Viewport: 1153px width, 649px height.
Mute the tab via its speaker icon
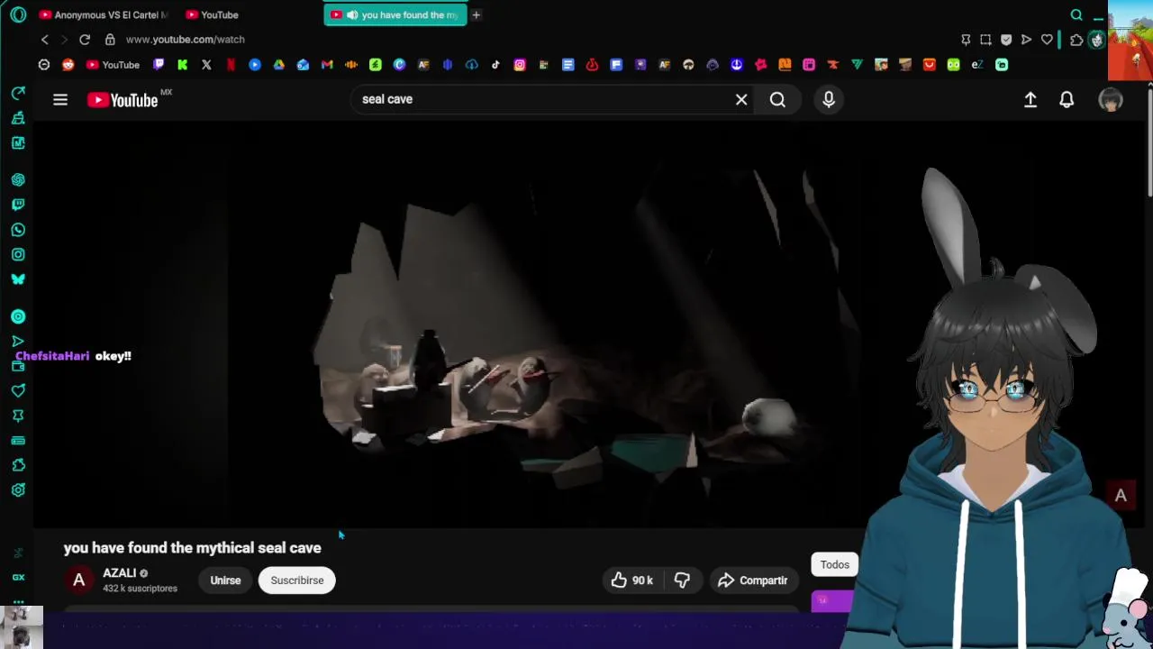[x=351, y=14]
